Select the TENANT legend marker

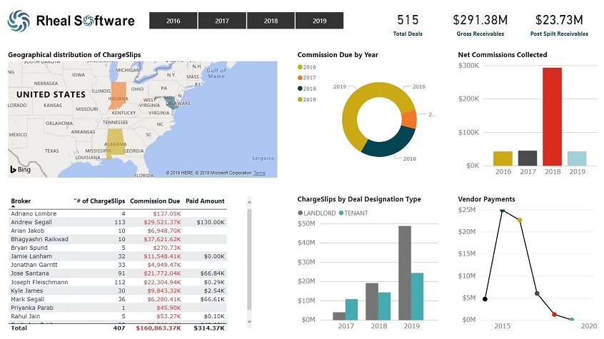[x=343, y=213]
